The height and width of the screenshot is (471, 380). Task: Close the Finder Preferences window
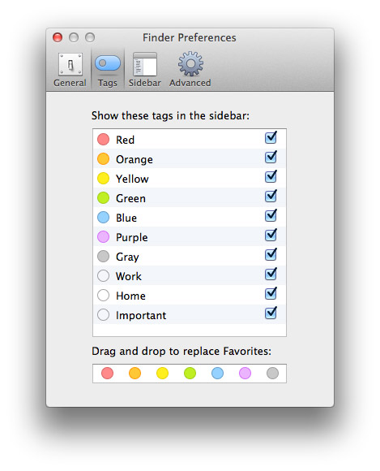point(58,37)
